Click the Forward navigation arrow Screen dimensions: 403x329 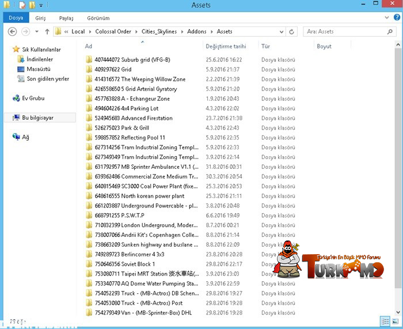pos(25,32)
